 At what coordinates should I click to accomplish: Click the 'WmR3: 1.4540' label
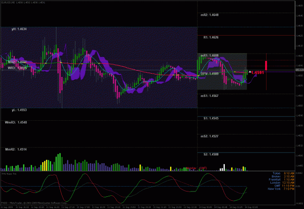16,123
